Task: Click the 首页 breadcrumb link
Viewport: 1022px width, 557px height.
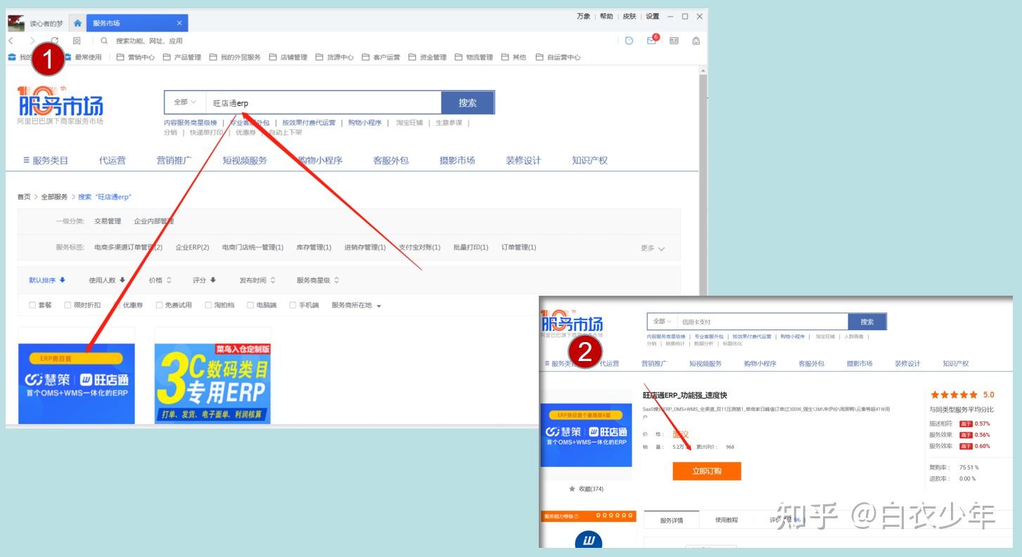Action: pyautogui.click(x=24, y=197)
